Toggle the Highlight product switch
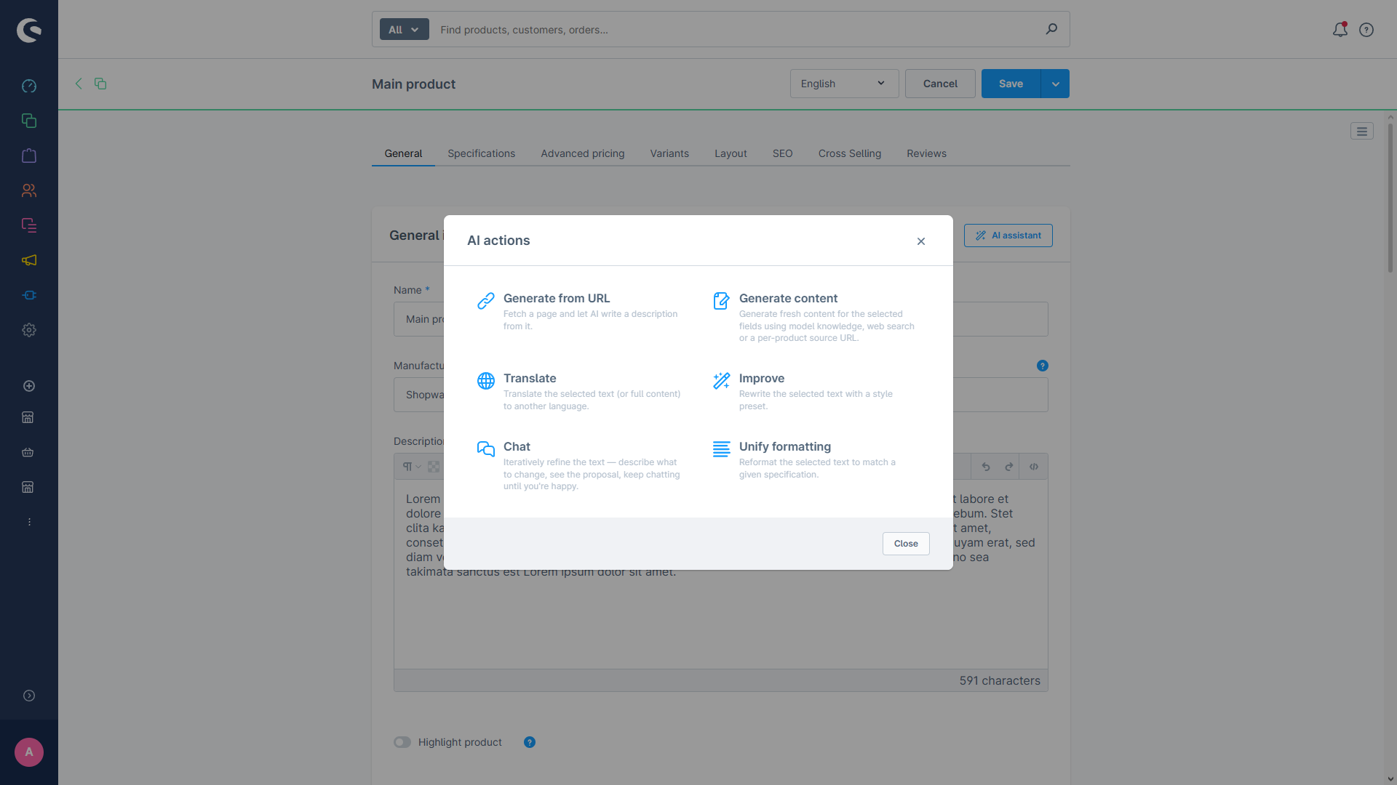Viewport: 1397px width, 785px height. [x=402, y=742]
